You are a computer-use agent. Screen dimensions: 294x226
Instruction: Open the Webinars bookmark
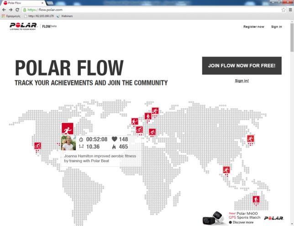click(x=65, y=16)
